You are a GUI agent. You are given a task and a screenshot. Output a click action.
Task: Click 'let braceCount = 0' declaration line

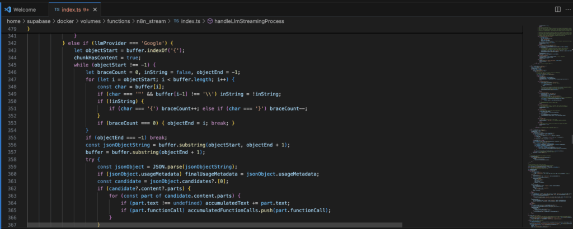[x=163, y=72]
